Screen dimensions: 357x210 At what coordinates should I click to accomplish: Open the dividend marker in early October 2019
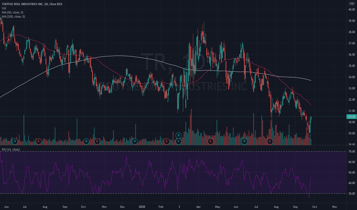tap(86, 141)
